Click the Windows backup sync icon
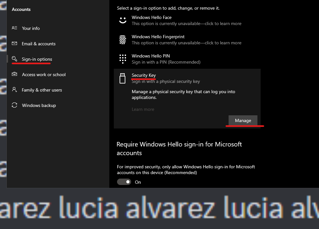 14,105
